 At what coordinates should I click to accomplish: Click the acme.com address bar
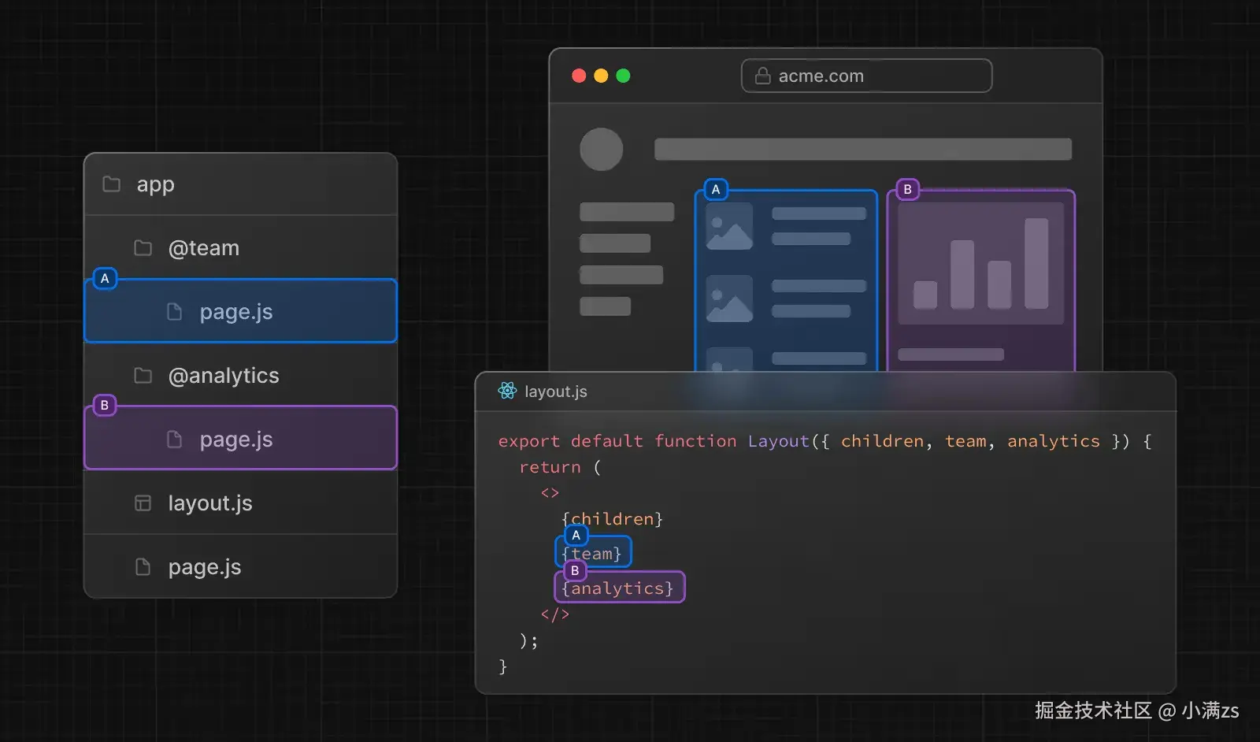pos(866,76)
